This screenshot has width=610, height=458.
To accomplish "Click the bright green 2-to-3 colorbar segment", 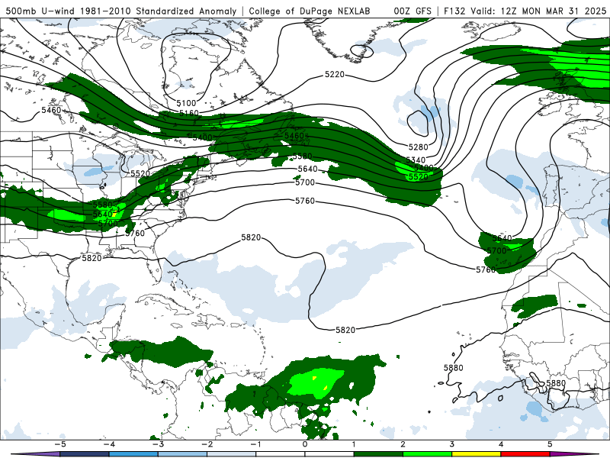I will pyautogui.click(x=428, y=454).
